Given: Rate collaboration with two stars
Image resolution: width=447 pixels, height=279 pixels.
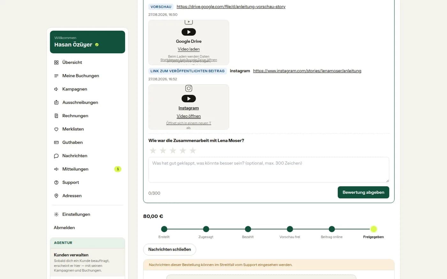Looking at the screenshot, I should pyautogui.click(x=163, y=150).
